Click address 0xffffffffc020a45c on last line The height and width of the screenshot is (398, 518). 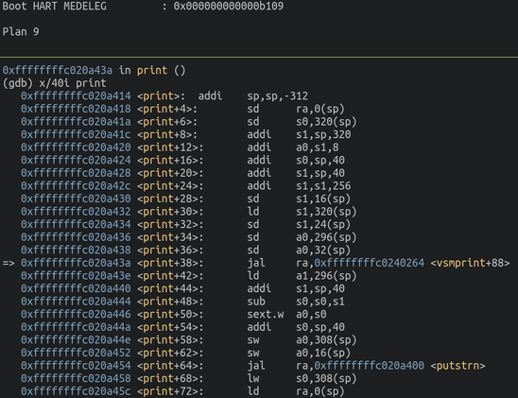76,391
